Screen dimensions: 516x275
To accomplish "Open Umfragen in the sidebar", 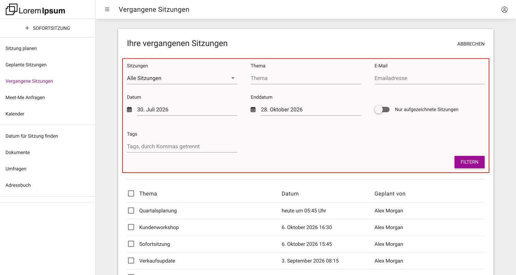I will 16,169.
